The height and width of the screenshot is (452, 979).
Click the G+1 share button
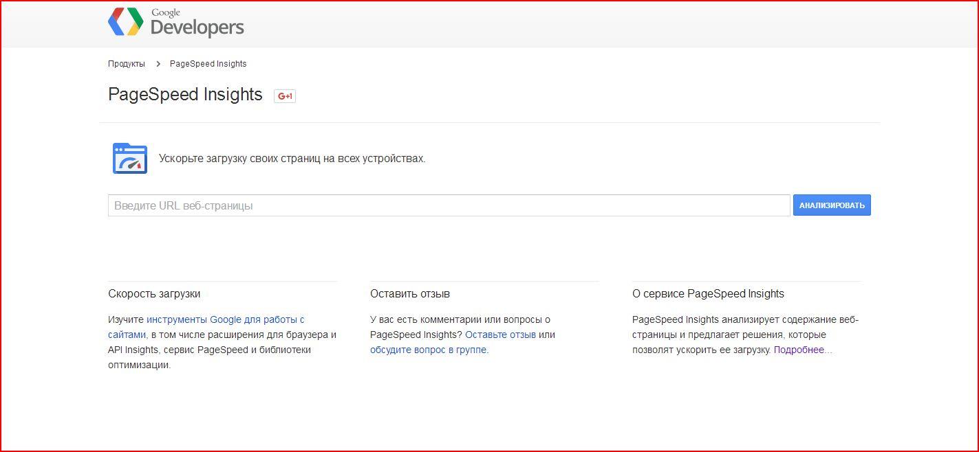285,96
